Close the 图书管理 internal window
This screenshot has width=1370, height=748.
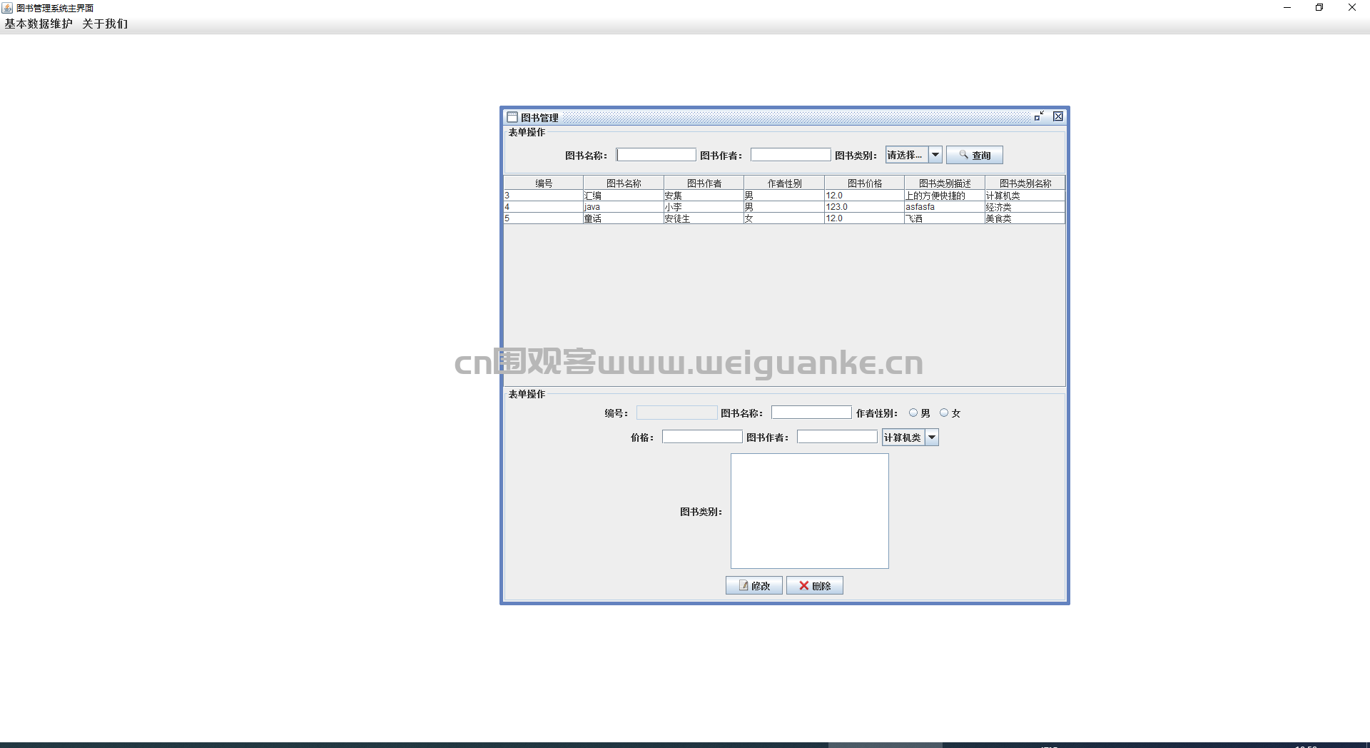1058,116
